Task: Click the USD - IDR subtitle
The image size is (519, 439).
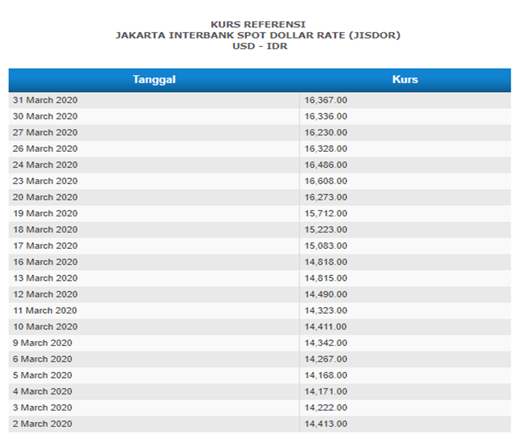Action: point(260,46)
